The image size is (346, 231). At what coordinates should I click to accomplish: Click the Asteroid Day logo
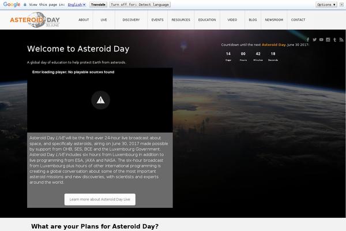point(35,20)
